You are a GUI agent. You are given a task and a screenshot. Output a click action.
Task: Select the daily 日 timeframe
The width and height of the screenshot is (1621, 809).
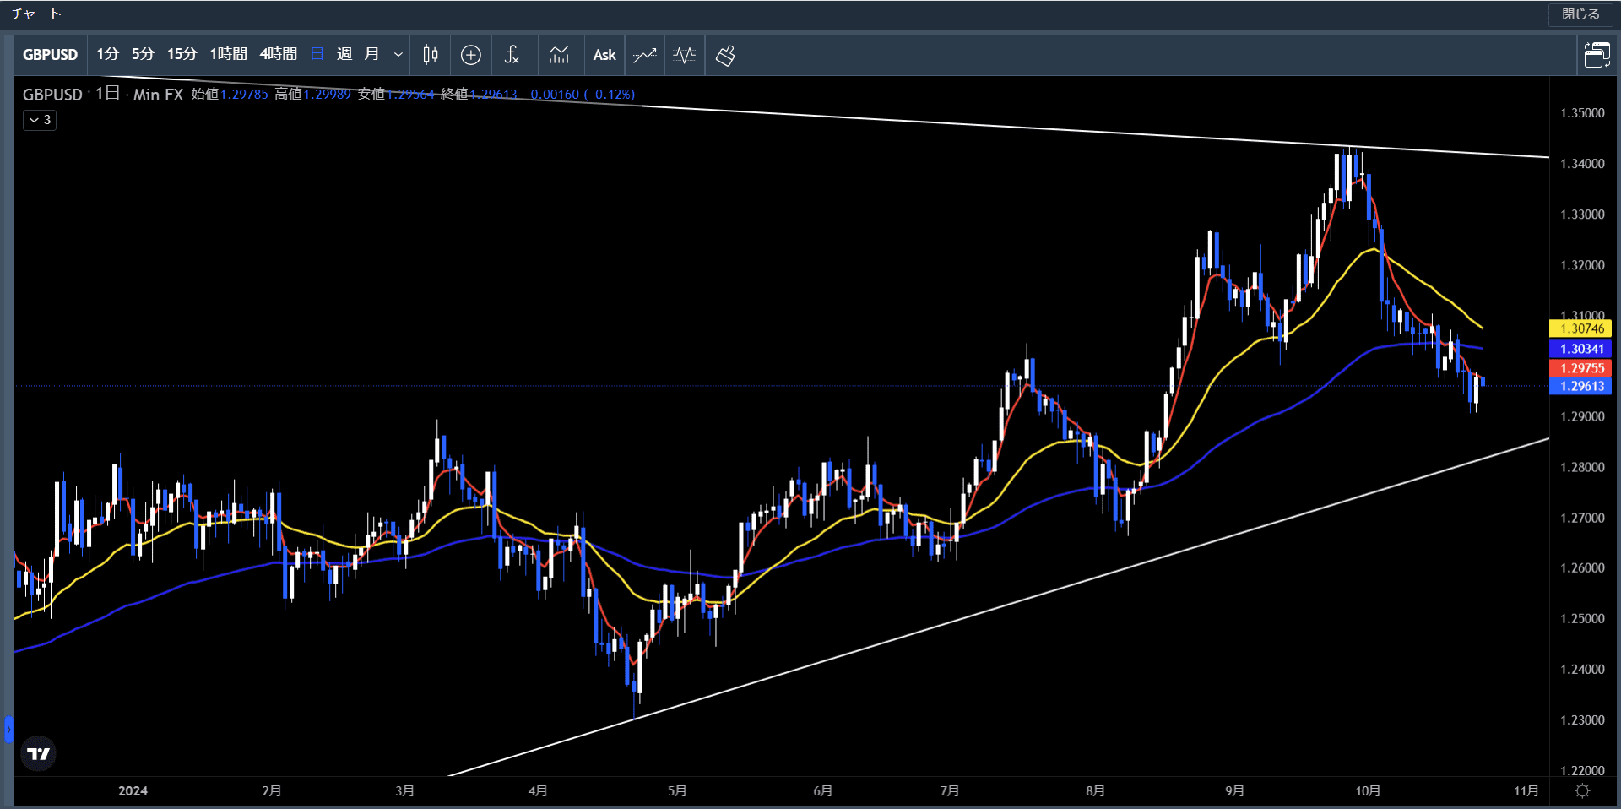(317, 55)
